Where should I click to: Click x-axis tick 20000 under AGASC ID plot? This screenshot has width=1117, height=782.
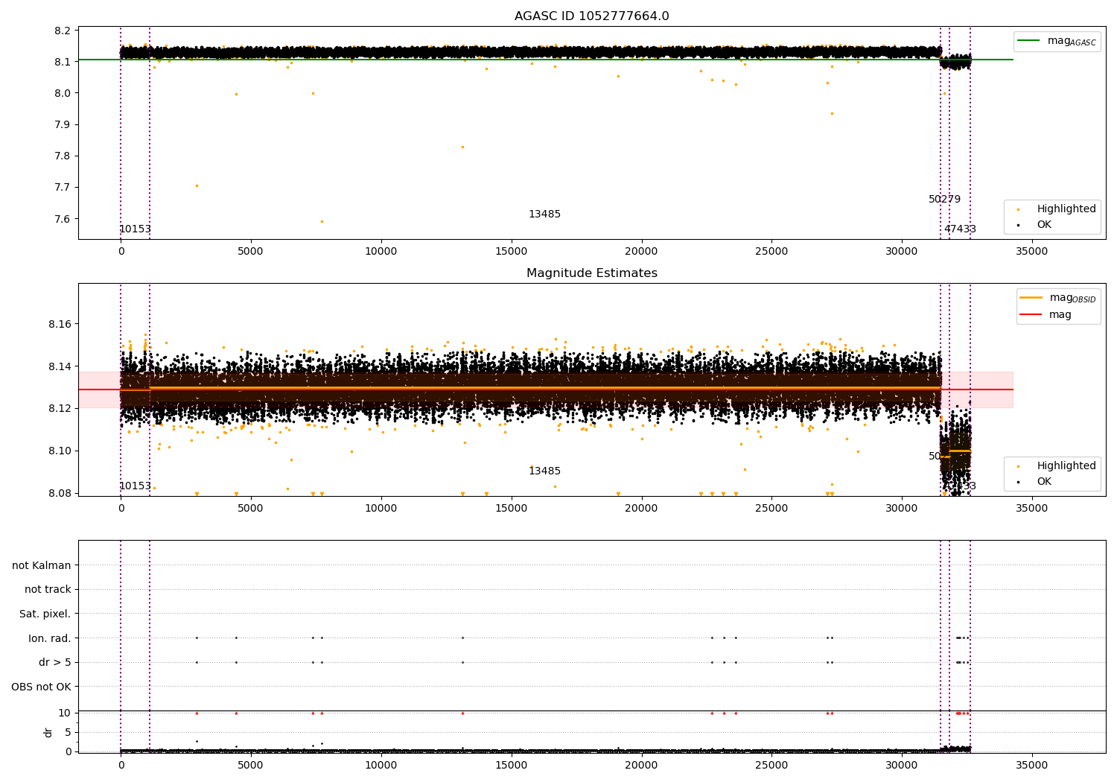(641, 252)
